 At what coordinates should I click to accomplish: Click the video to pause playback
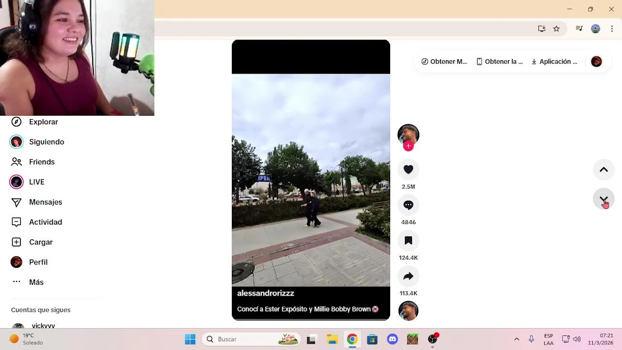311,180
